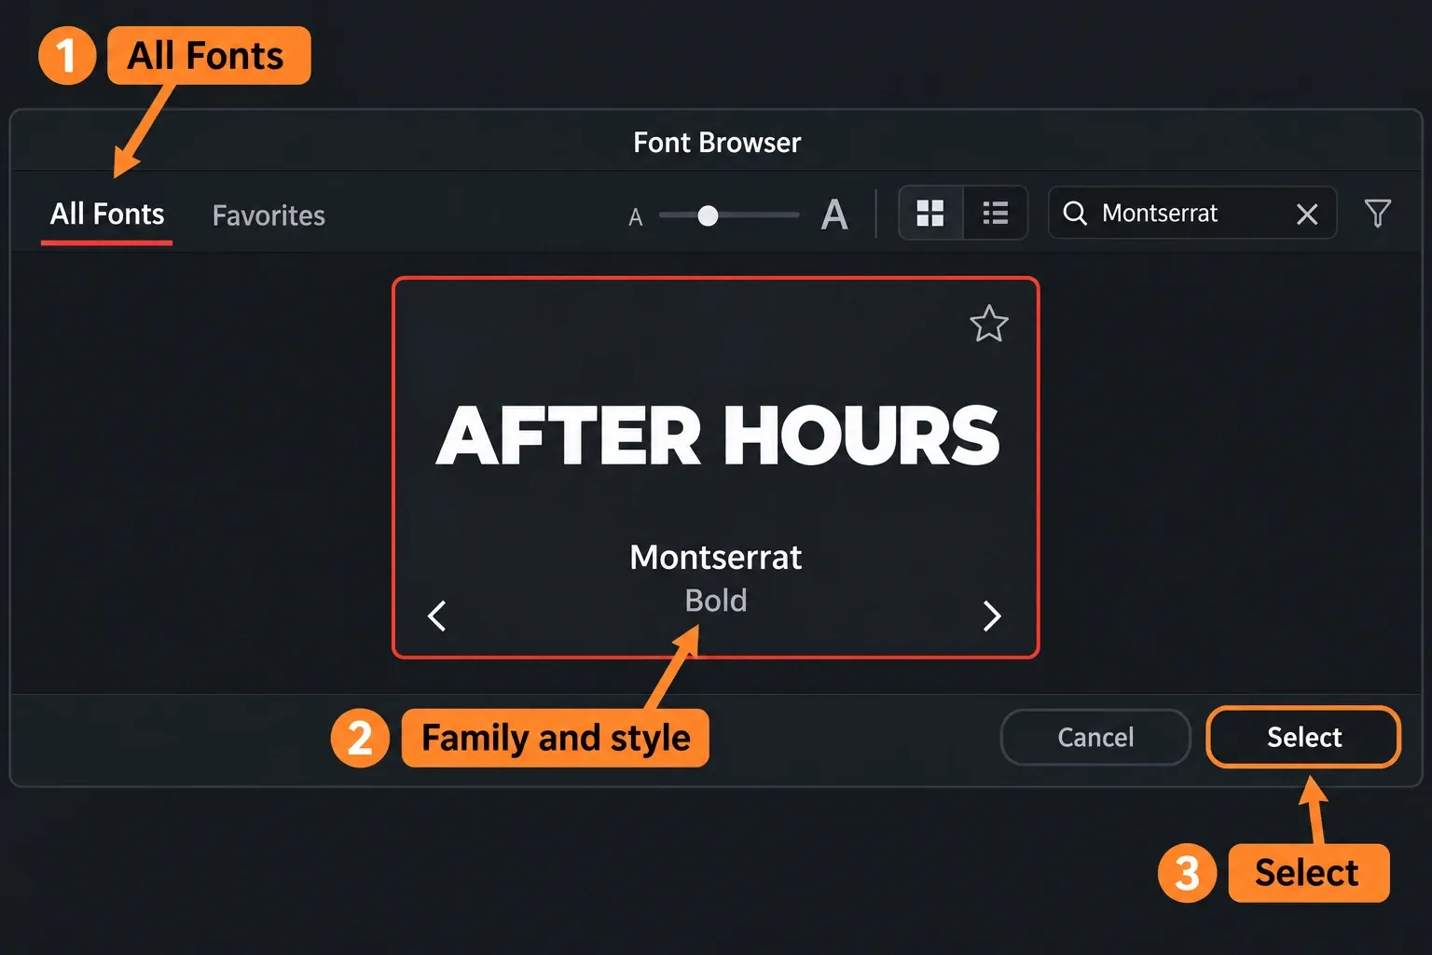
Task: Show the previous font style
Action: tap(436, 616)
